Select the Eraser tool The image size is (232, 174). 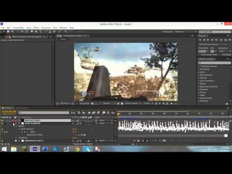coord(54,31)
